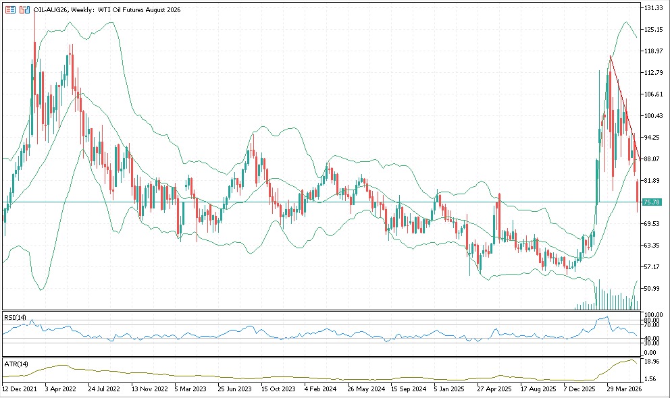Click the 7 Dec 2025 date label
Image resolution: width=670 pixels, height=398 pixels.
pyautogui.click(x=579, y=389)
